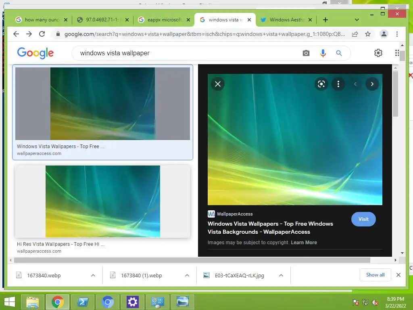Open the Google apps grid
The image size is (413, 310).
point(397,53)
